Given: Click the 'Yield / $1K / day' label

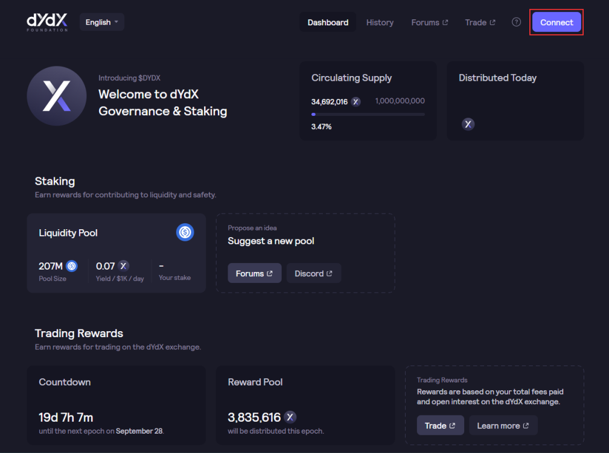Looking at the screenshot, I should [x=120, y=278].
